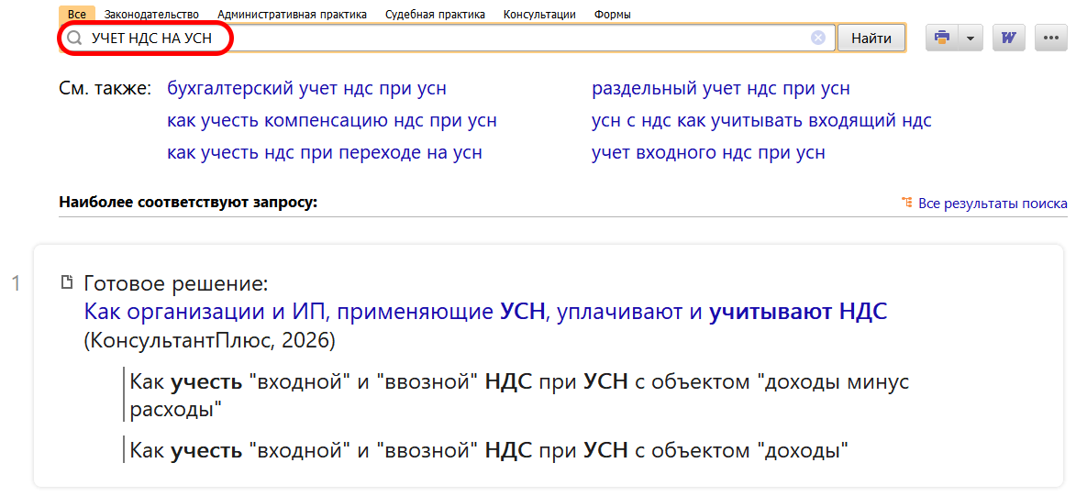This screenshot has height=496, width=1076.
Task: Clear the search query with the X icon
Action: pyautogui.click(x=818, y=39)
